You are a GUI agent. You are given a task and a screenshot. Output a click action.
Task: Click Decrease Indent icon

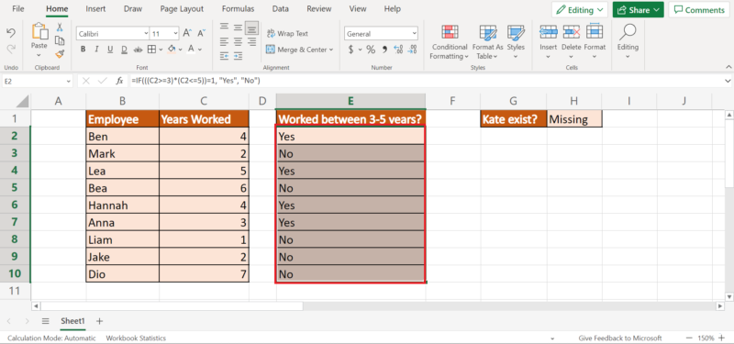(224, 55)
